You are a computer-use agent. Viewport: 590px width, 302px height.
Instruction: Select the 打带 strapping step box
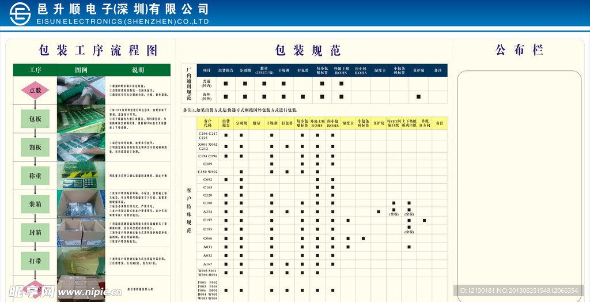click(35, 261)
